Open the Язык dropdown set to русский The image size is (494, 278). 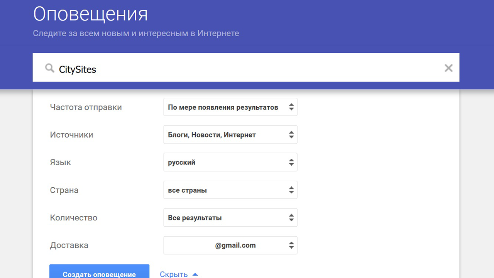(x=230, y=163)
